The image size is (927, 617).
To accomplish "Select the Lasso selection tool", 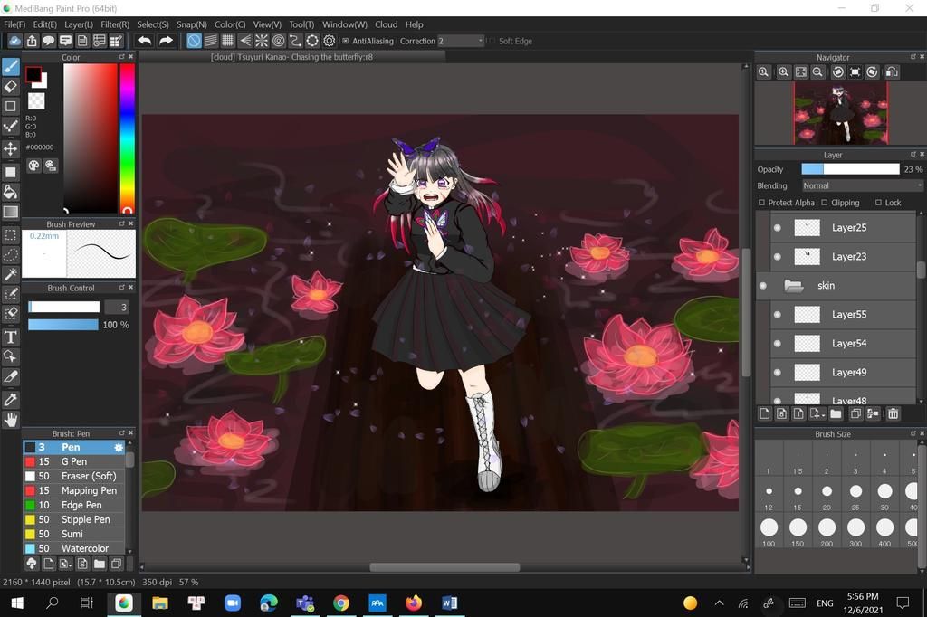I will coord(11,255).
